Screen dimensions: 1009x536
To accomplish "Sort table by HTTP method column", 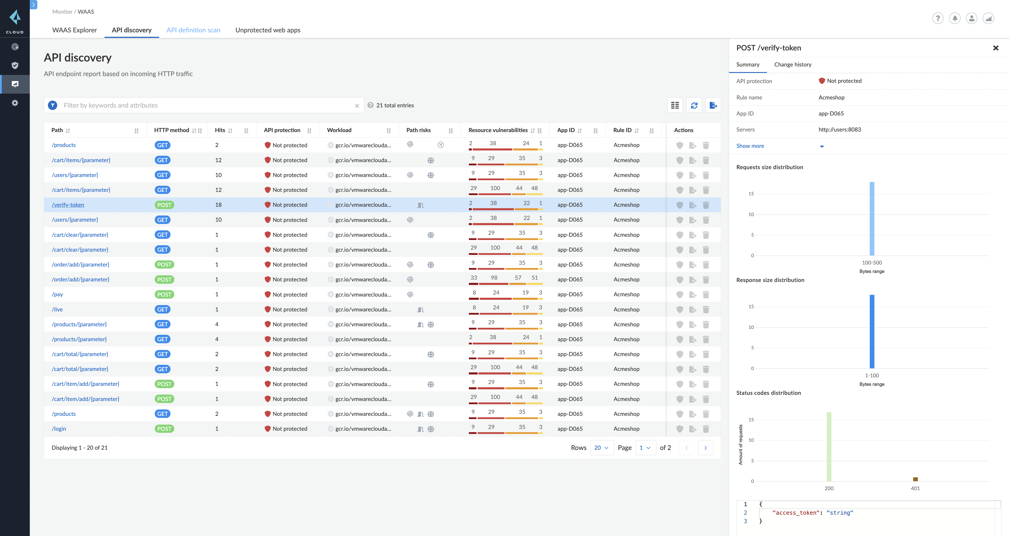I will tap(194, 131).
